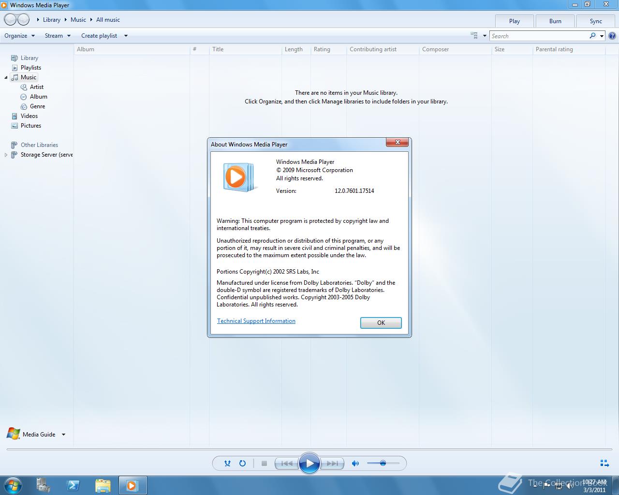Screen dimensions: 619x495
Task: Click the All music breadcrumb
Action: click(x=108, y=20)
